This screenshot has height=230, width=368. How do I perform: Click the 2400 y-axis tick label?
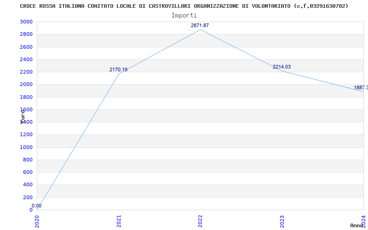click(27, 59)
